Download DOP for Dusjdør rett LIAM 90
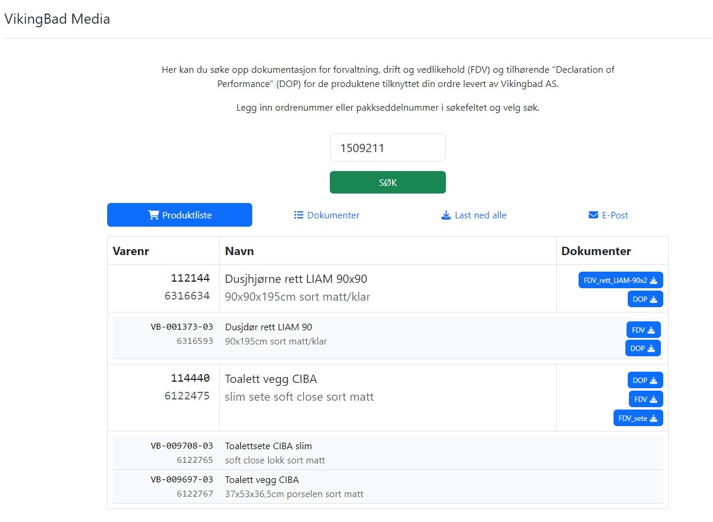The height and width of the screenshot is (522, 713). (x=643, y=349)
